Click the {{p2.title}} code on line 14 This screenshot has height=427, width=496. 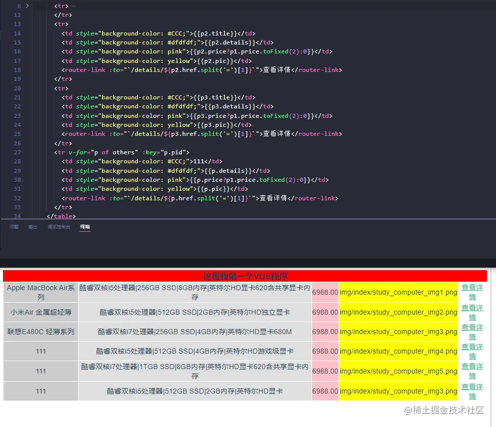(x=215, y=33)
